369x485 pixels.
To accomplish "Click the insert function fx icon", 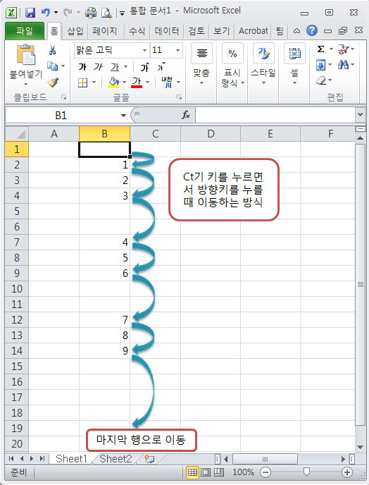I will [186, 116].
